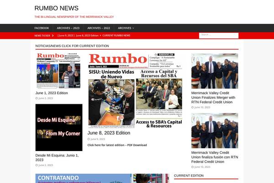Open the ARCHIVES – 2023 menu item

(68, 28)
